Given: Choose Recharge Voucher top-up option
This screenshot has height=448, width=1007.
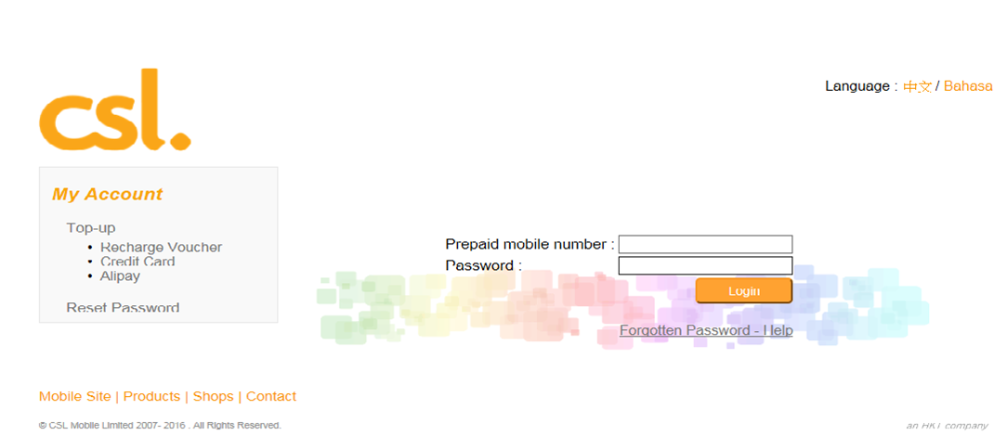Looking at the screenshot, I should [x=162, y=248].
